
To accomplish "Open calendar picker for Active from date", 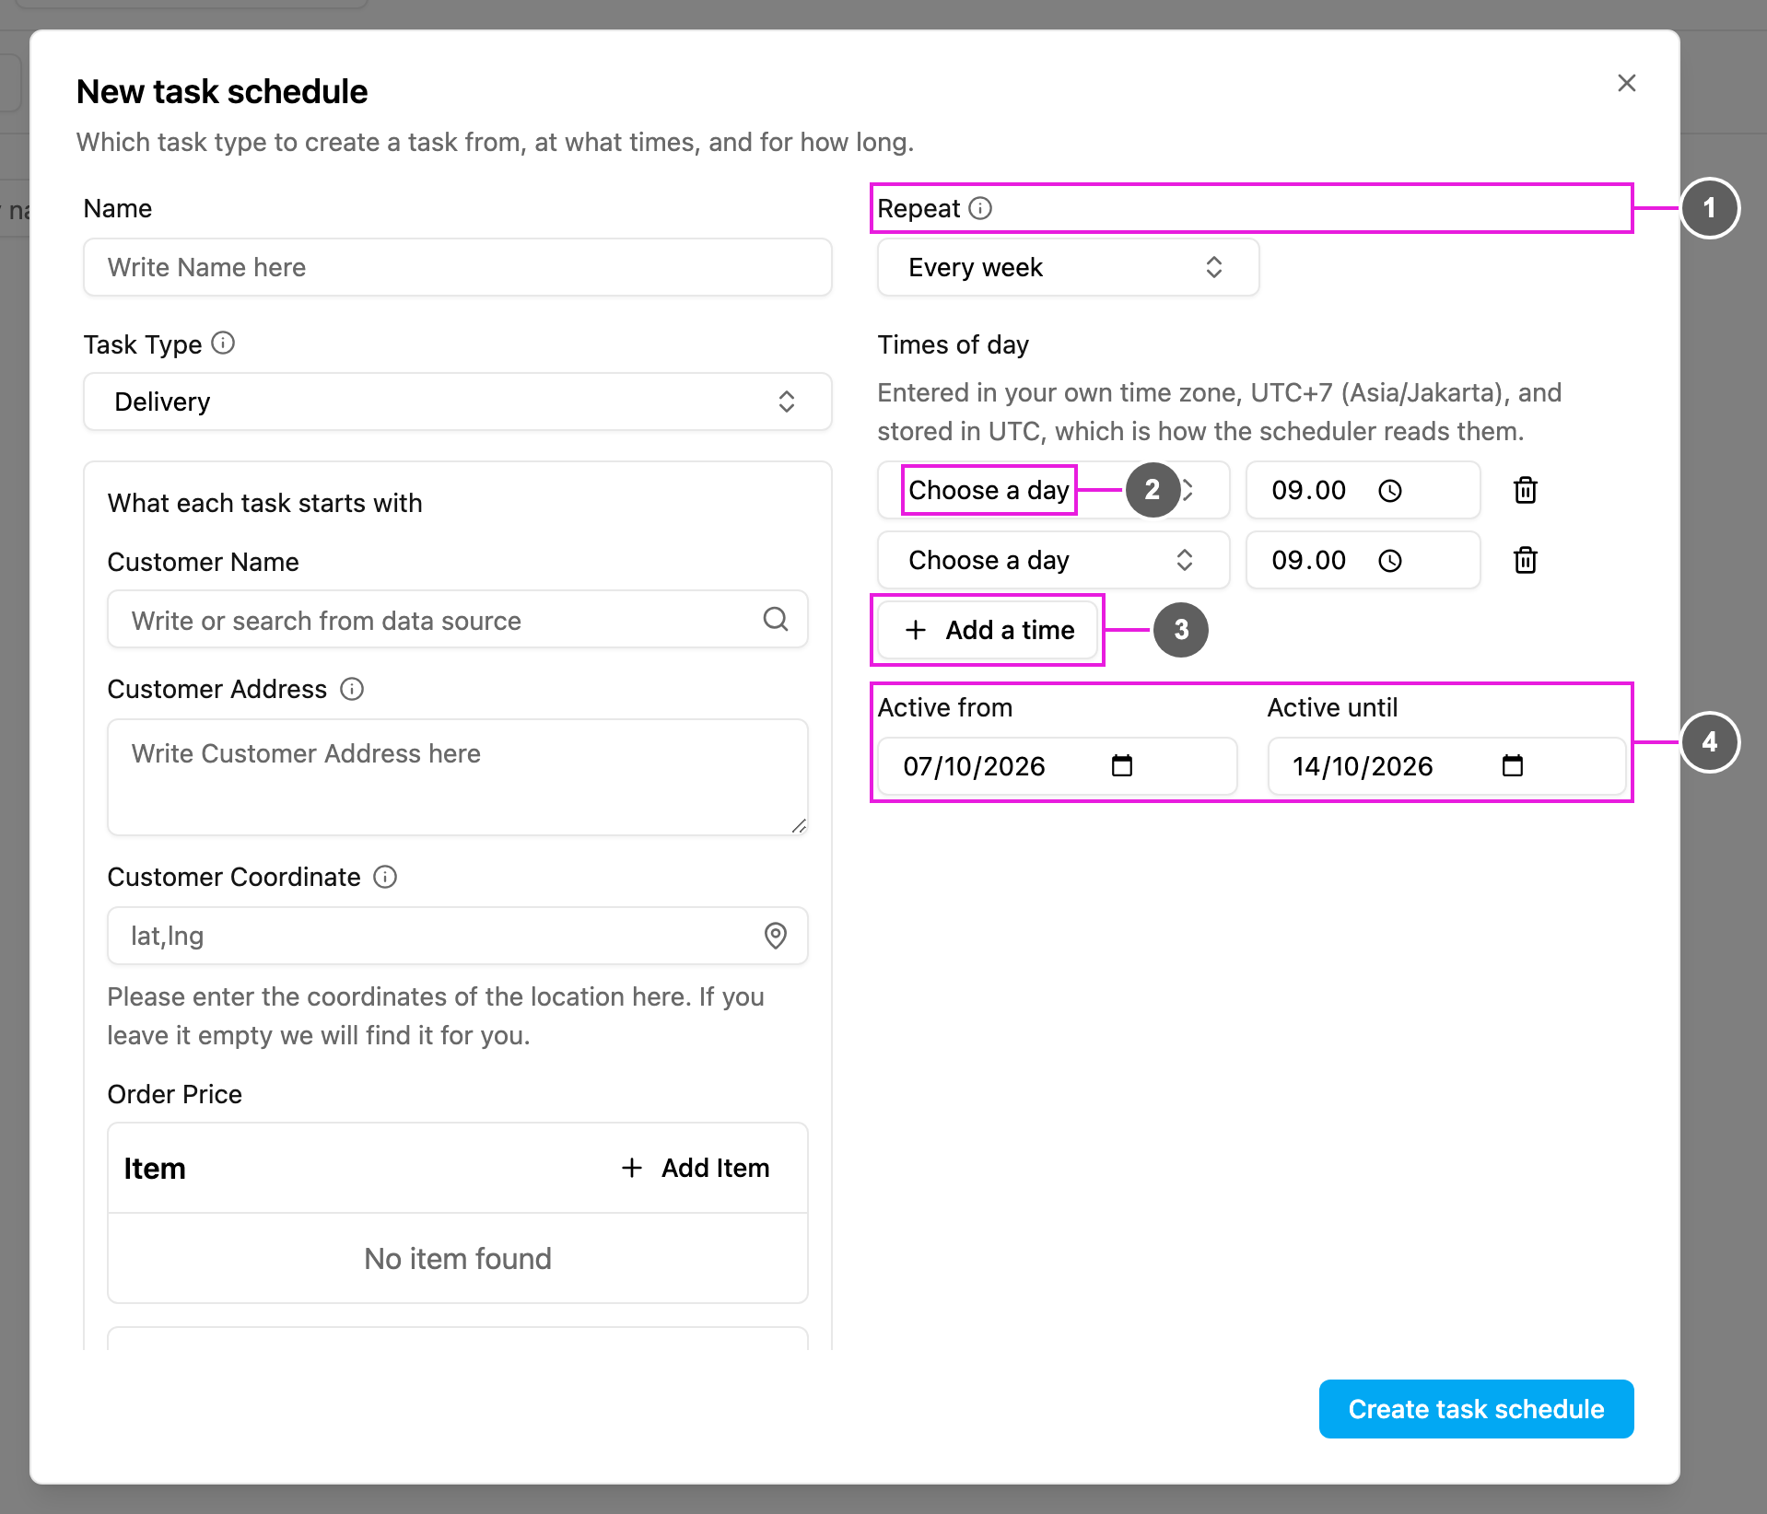I will coord(1122,765).
